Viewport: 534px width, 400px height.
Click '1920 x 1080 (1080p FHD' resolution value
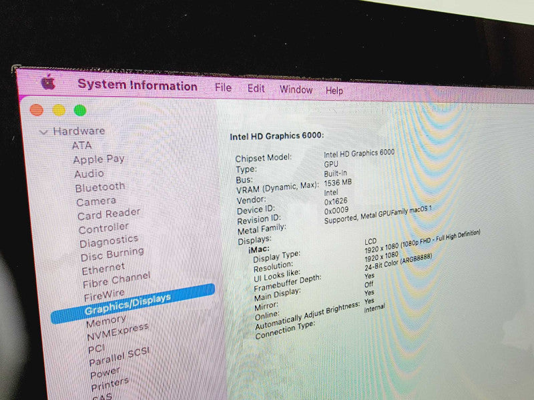point(398,246)
